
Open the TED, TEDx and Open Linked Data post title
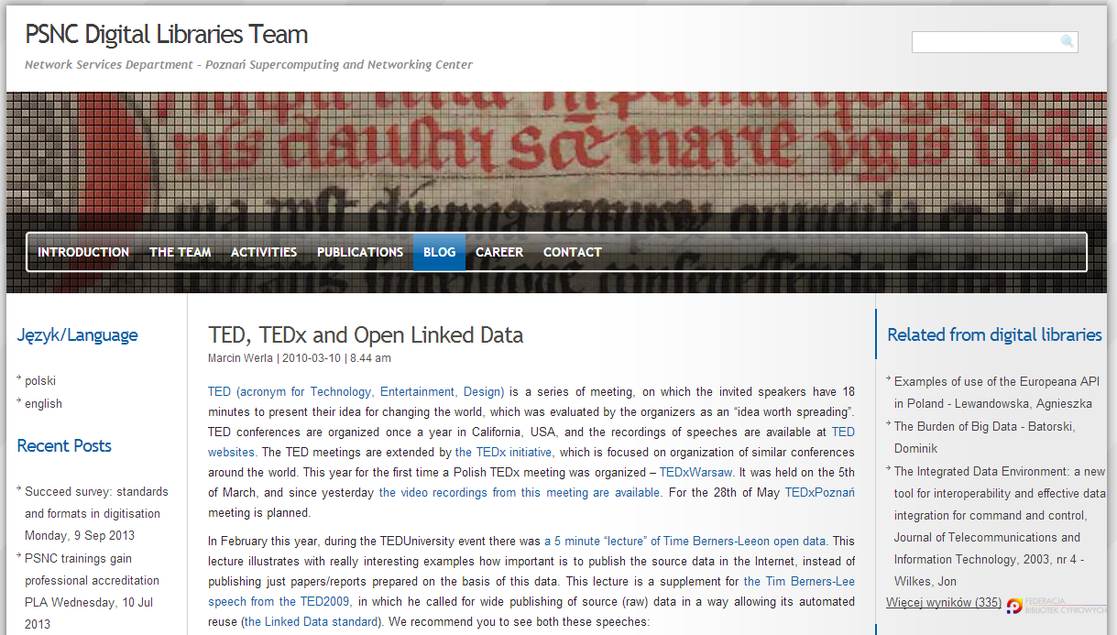[x=366, y=335]
